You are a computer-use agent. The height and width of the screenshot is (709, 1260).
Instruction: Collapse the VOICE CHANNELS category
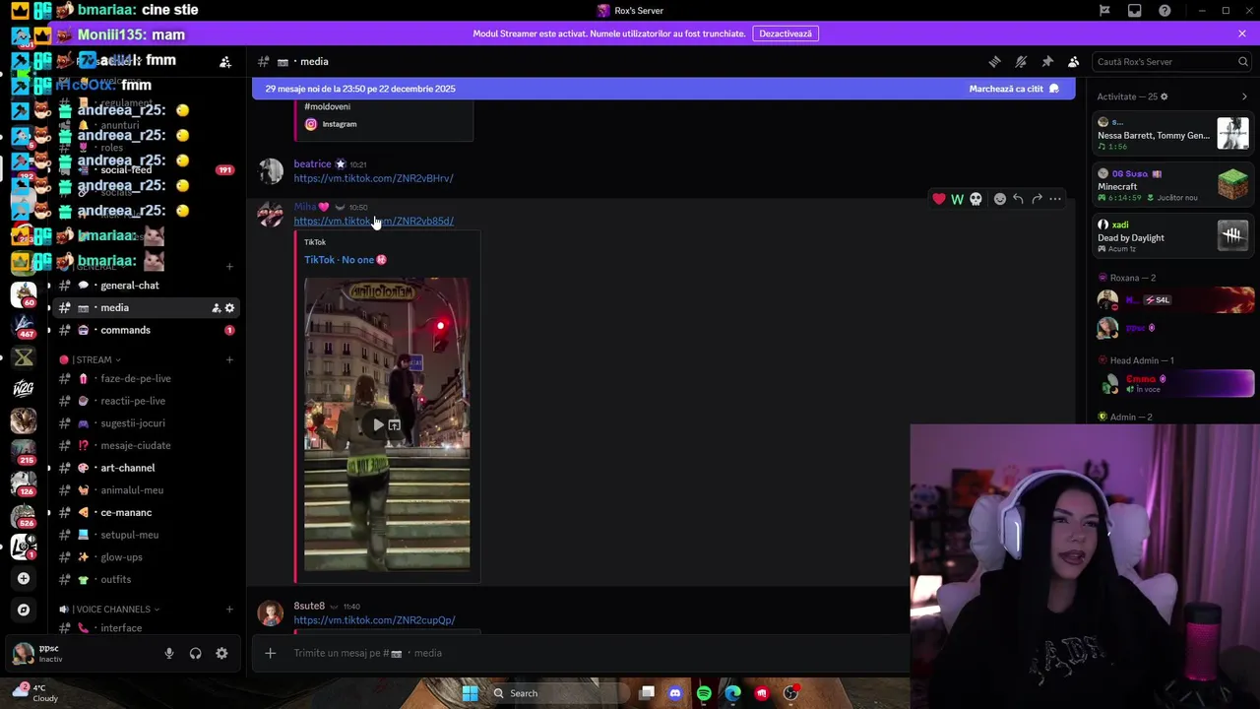(109, 610)
